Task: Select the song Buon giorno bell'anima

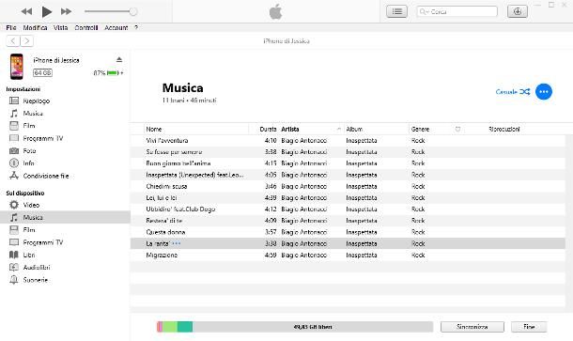Action: [348, 163]
